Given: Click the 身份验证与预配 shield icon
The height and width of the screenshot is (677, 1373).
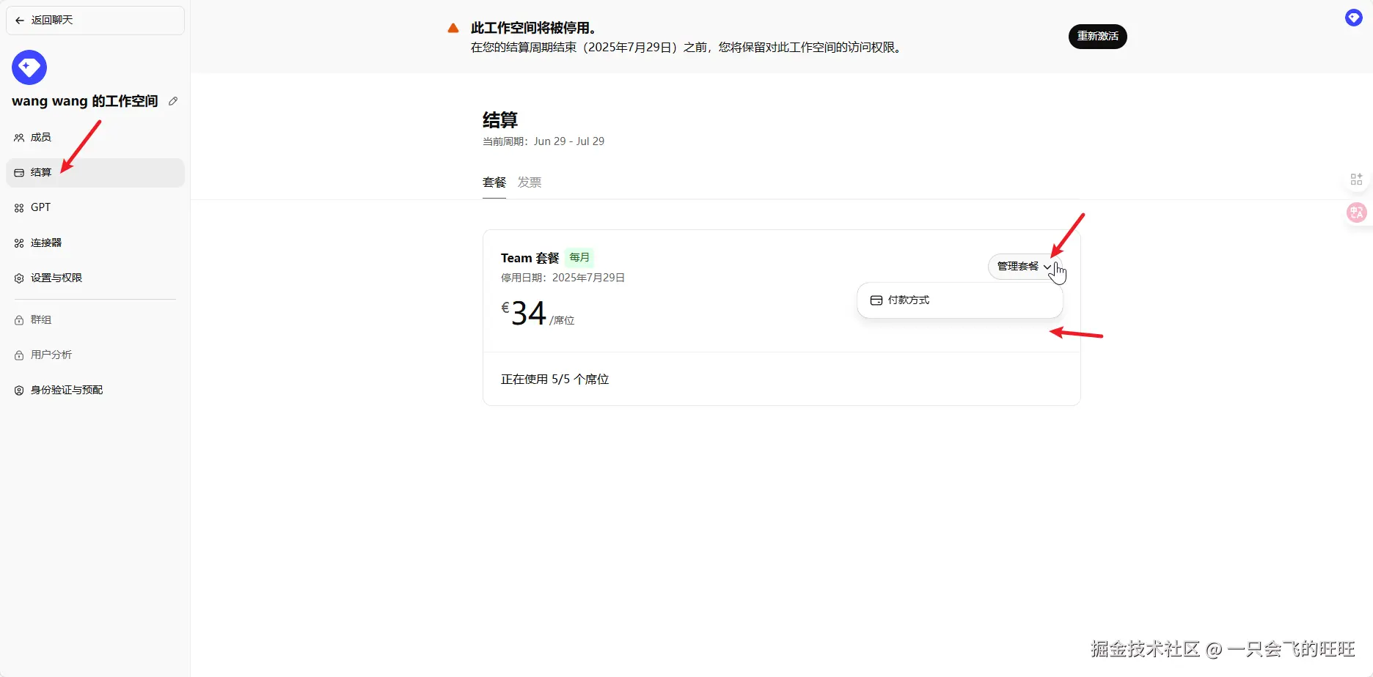Looking at the screenshot, I should point(19,391).
